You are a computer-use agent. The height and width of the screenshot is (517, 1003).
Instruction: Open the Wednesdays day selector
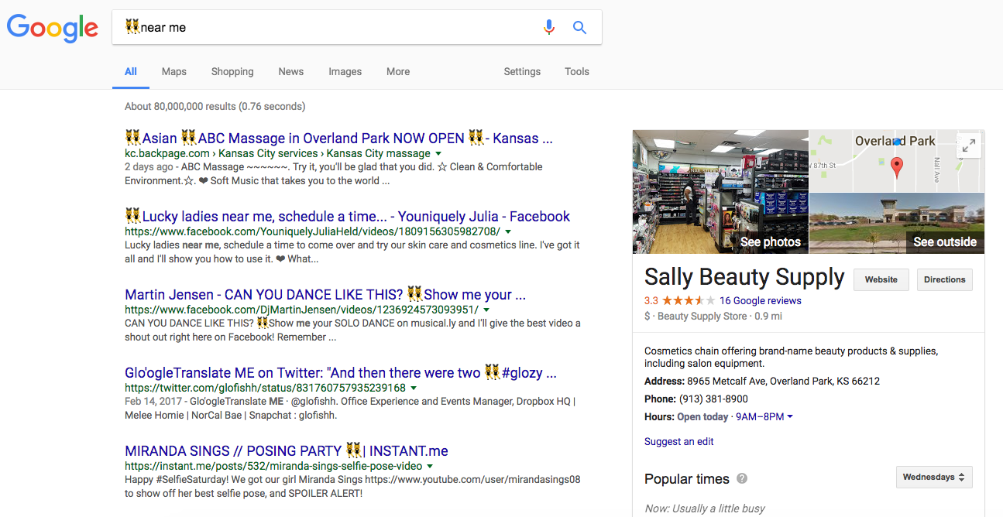coord(934,478)
